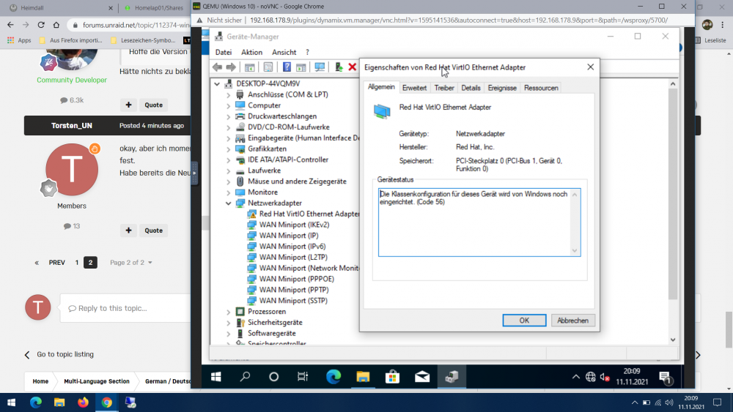This screenshot has width=733, height=412.
Task: Toggle the console tree pane toolbar icon
Action: 250,67
